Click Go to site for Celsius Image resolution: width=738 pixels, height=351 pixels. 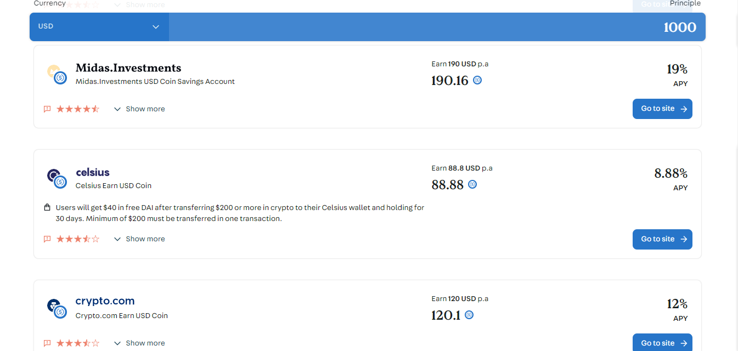pyautogui.click(x=662, y=239)
